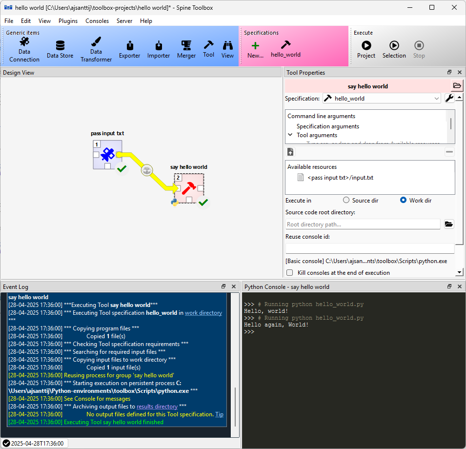Enable Kill consoles at end of execution
466x449 pixels.
[x=289, y=272]
